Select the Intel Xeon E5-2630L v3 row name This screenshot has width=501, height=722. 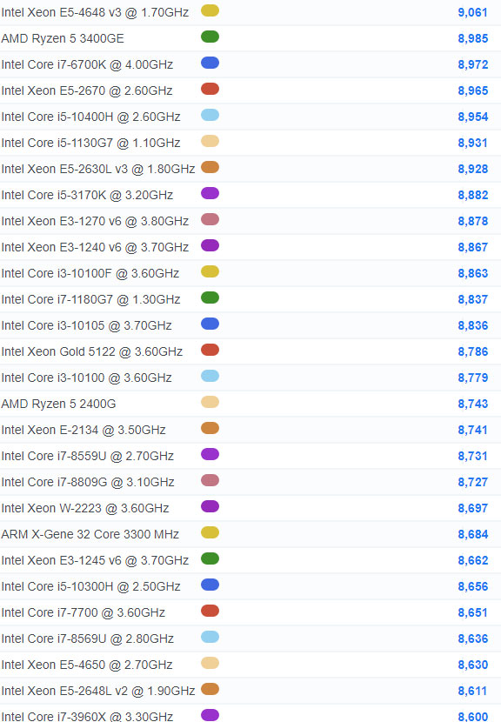(98, 169)
